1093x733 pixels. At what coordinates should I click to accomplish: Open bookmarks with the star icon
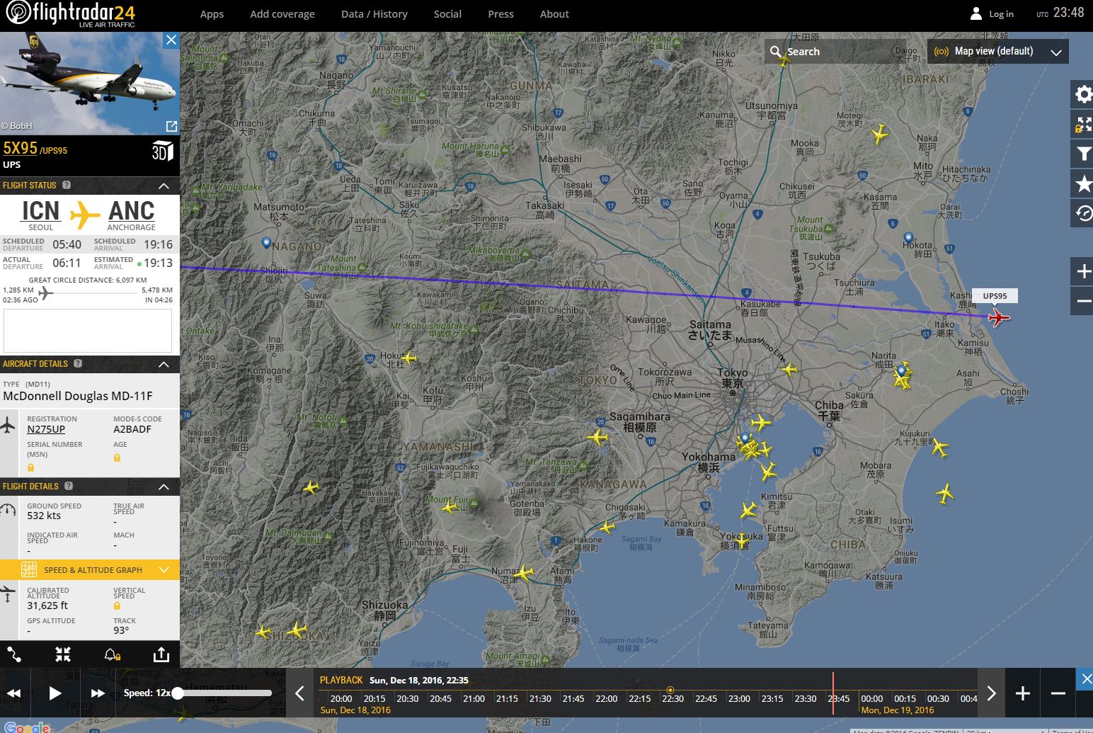[1083, 184]
